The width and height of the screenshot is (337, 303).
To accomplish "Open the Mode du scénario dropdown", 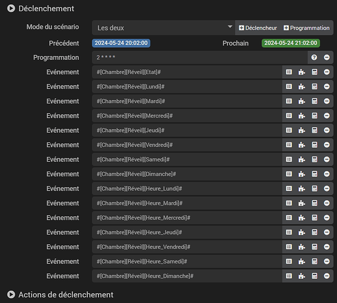I will tap(164, 28).
